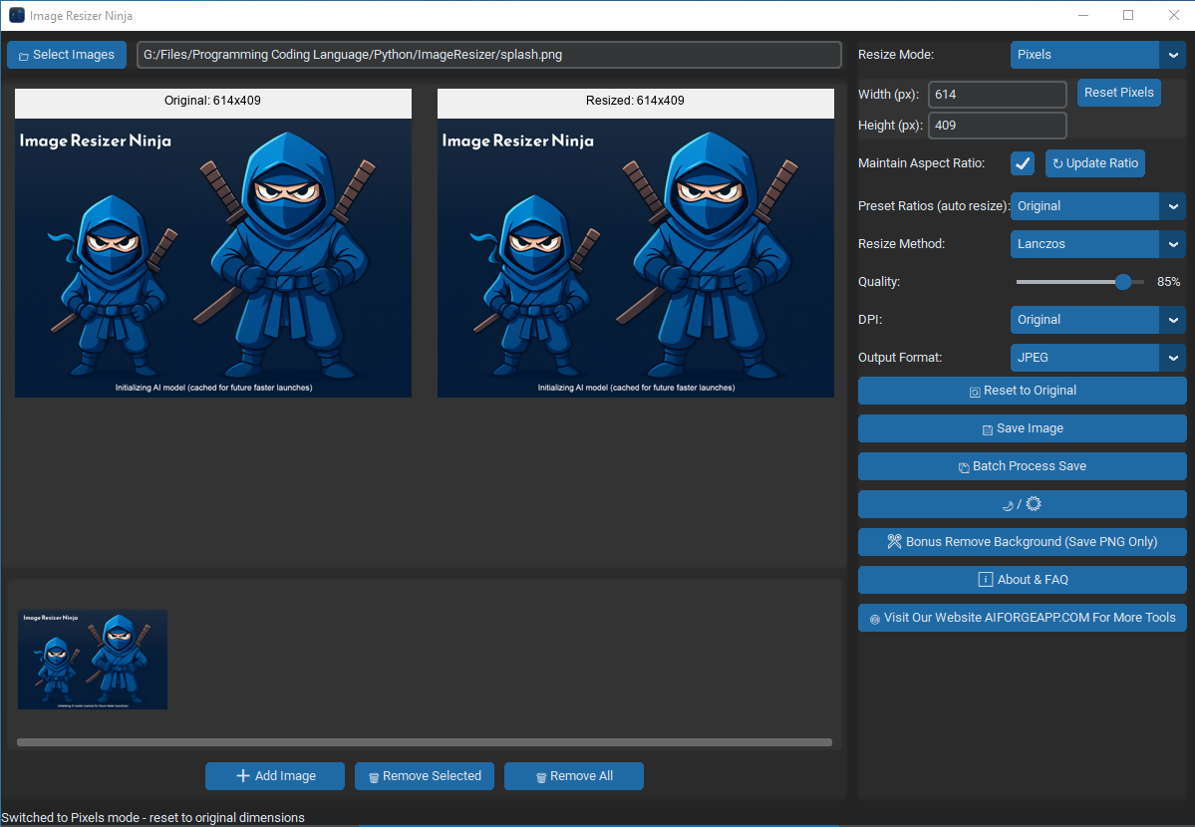
Task: Click the 'Original: 614x409' label
Action: pyautogui.click(x=212, y=101)
